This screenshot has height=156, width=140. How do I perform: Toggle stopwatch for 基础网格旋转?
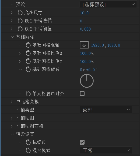coord(28,69)
